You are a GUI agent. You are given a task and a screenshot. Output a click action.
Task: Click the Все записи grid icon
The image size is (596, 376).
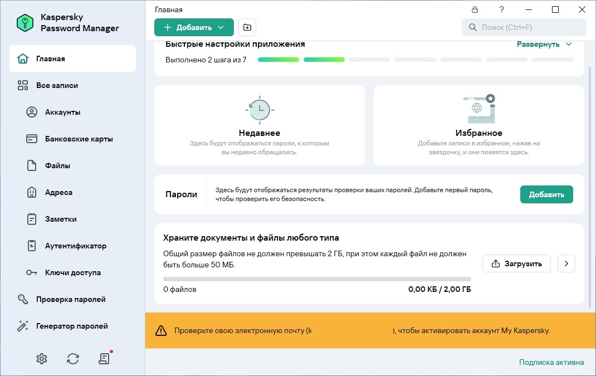(23, 85)
